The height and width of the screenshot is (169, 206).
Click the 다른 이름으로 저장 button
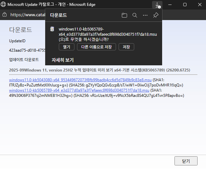point(97,47)
